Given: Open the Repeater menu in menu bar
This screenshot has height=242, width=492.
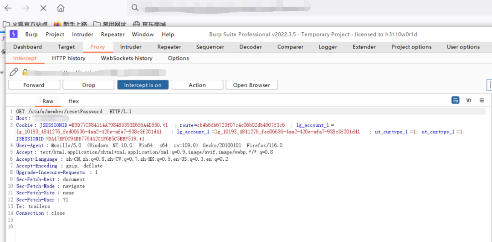Looking at the screenshot, I should tap(113, 35).
